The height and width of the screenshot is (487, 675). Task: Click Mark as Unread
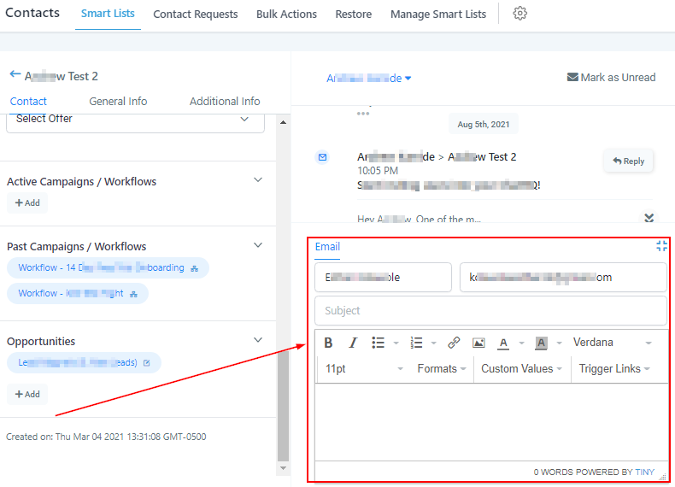pos(611,78)
